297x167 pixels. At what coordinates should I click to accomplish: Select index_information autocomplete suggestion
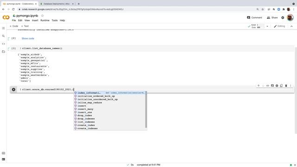(110, 93)
